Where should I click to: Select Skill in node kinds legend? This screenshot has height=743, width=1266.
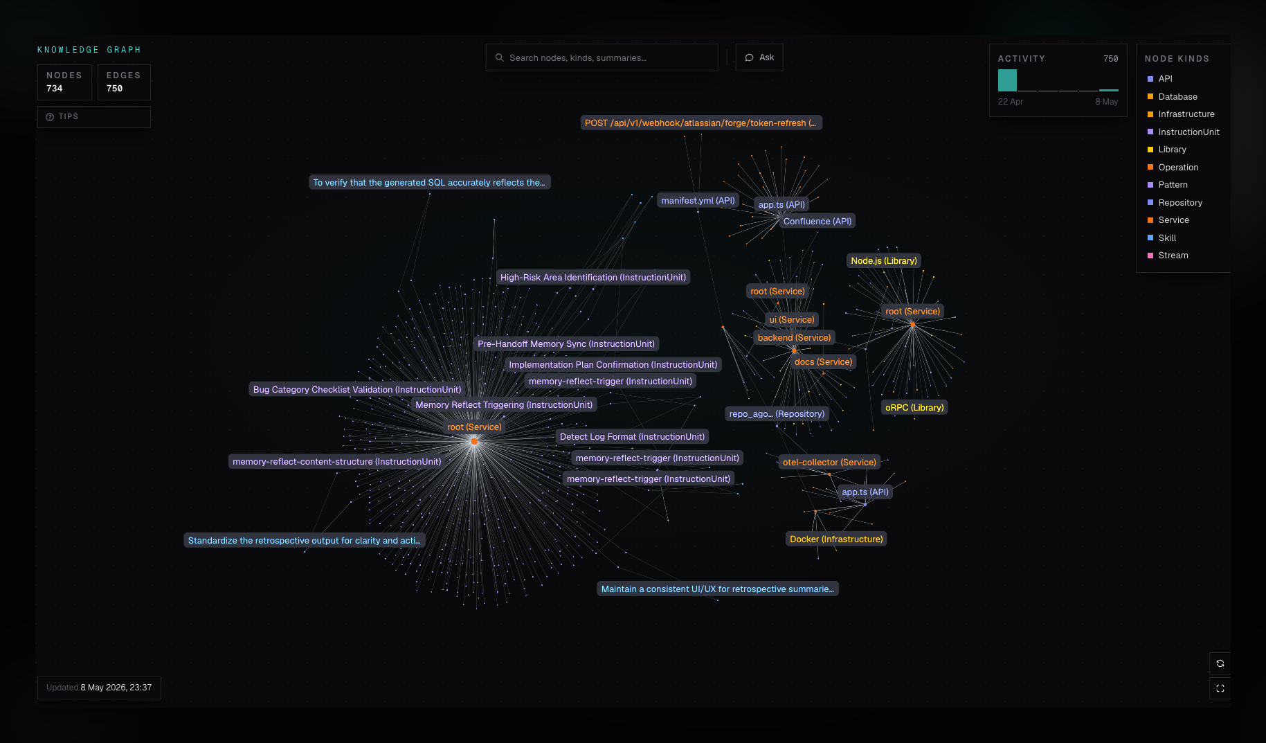(x=1162, y=238)
